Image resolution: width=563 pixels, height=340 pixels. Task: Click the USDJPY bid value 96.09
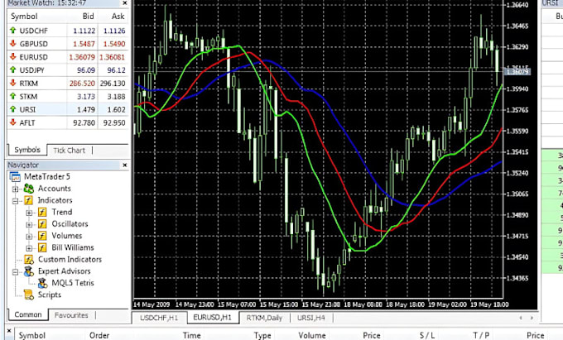pos(86,70)
